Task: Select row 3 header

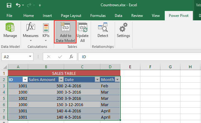Action: click(x=4, y=86)
